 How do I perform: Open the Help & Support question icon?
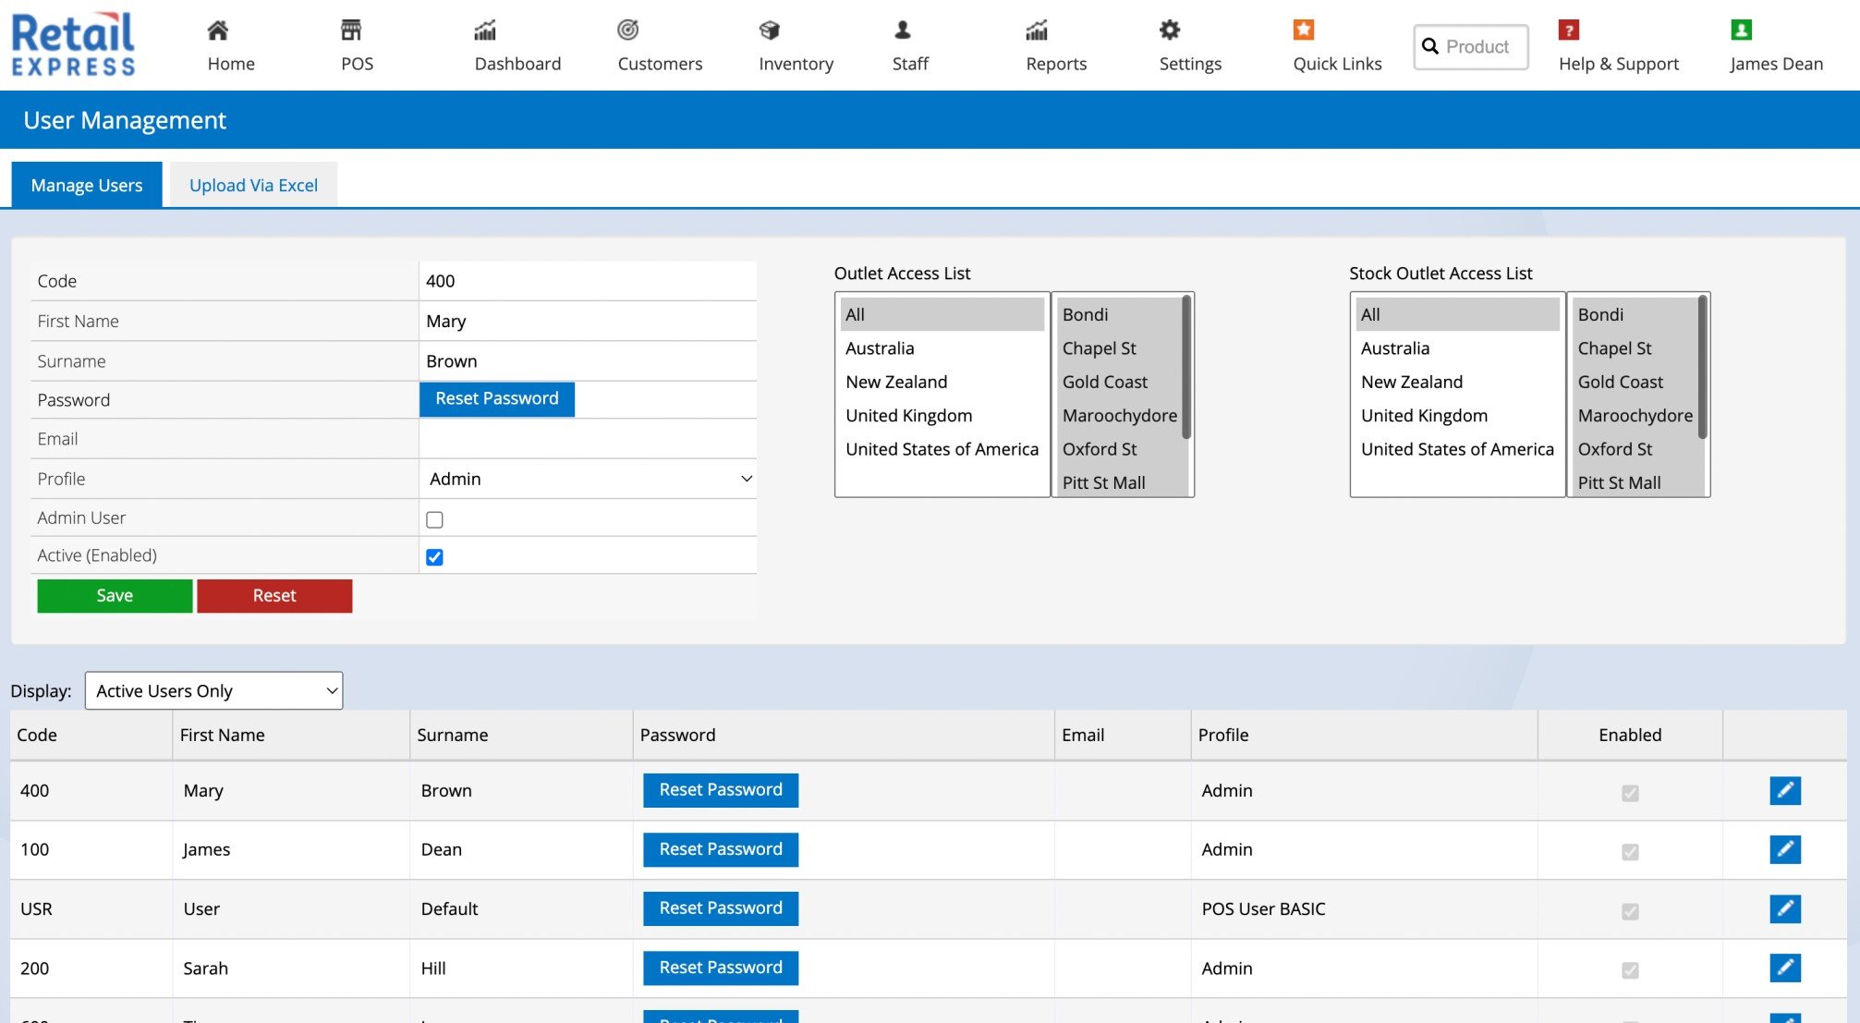point(1569,30)
